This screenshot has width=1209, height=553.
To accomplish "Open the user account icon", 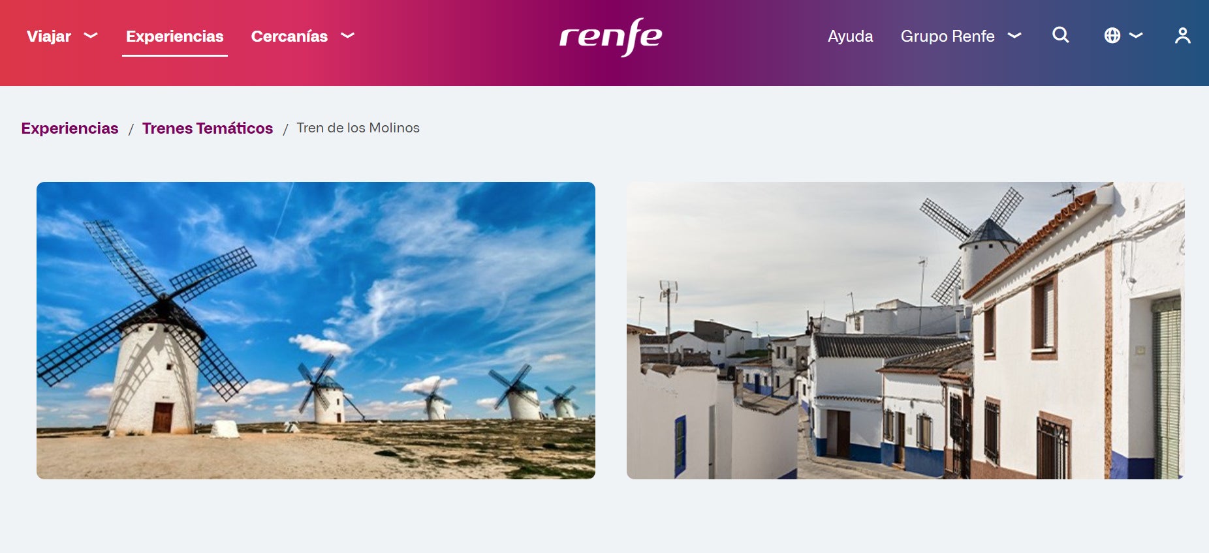I will [x=1183, y=36].
